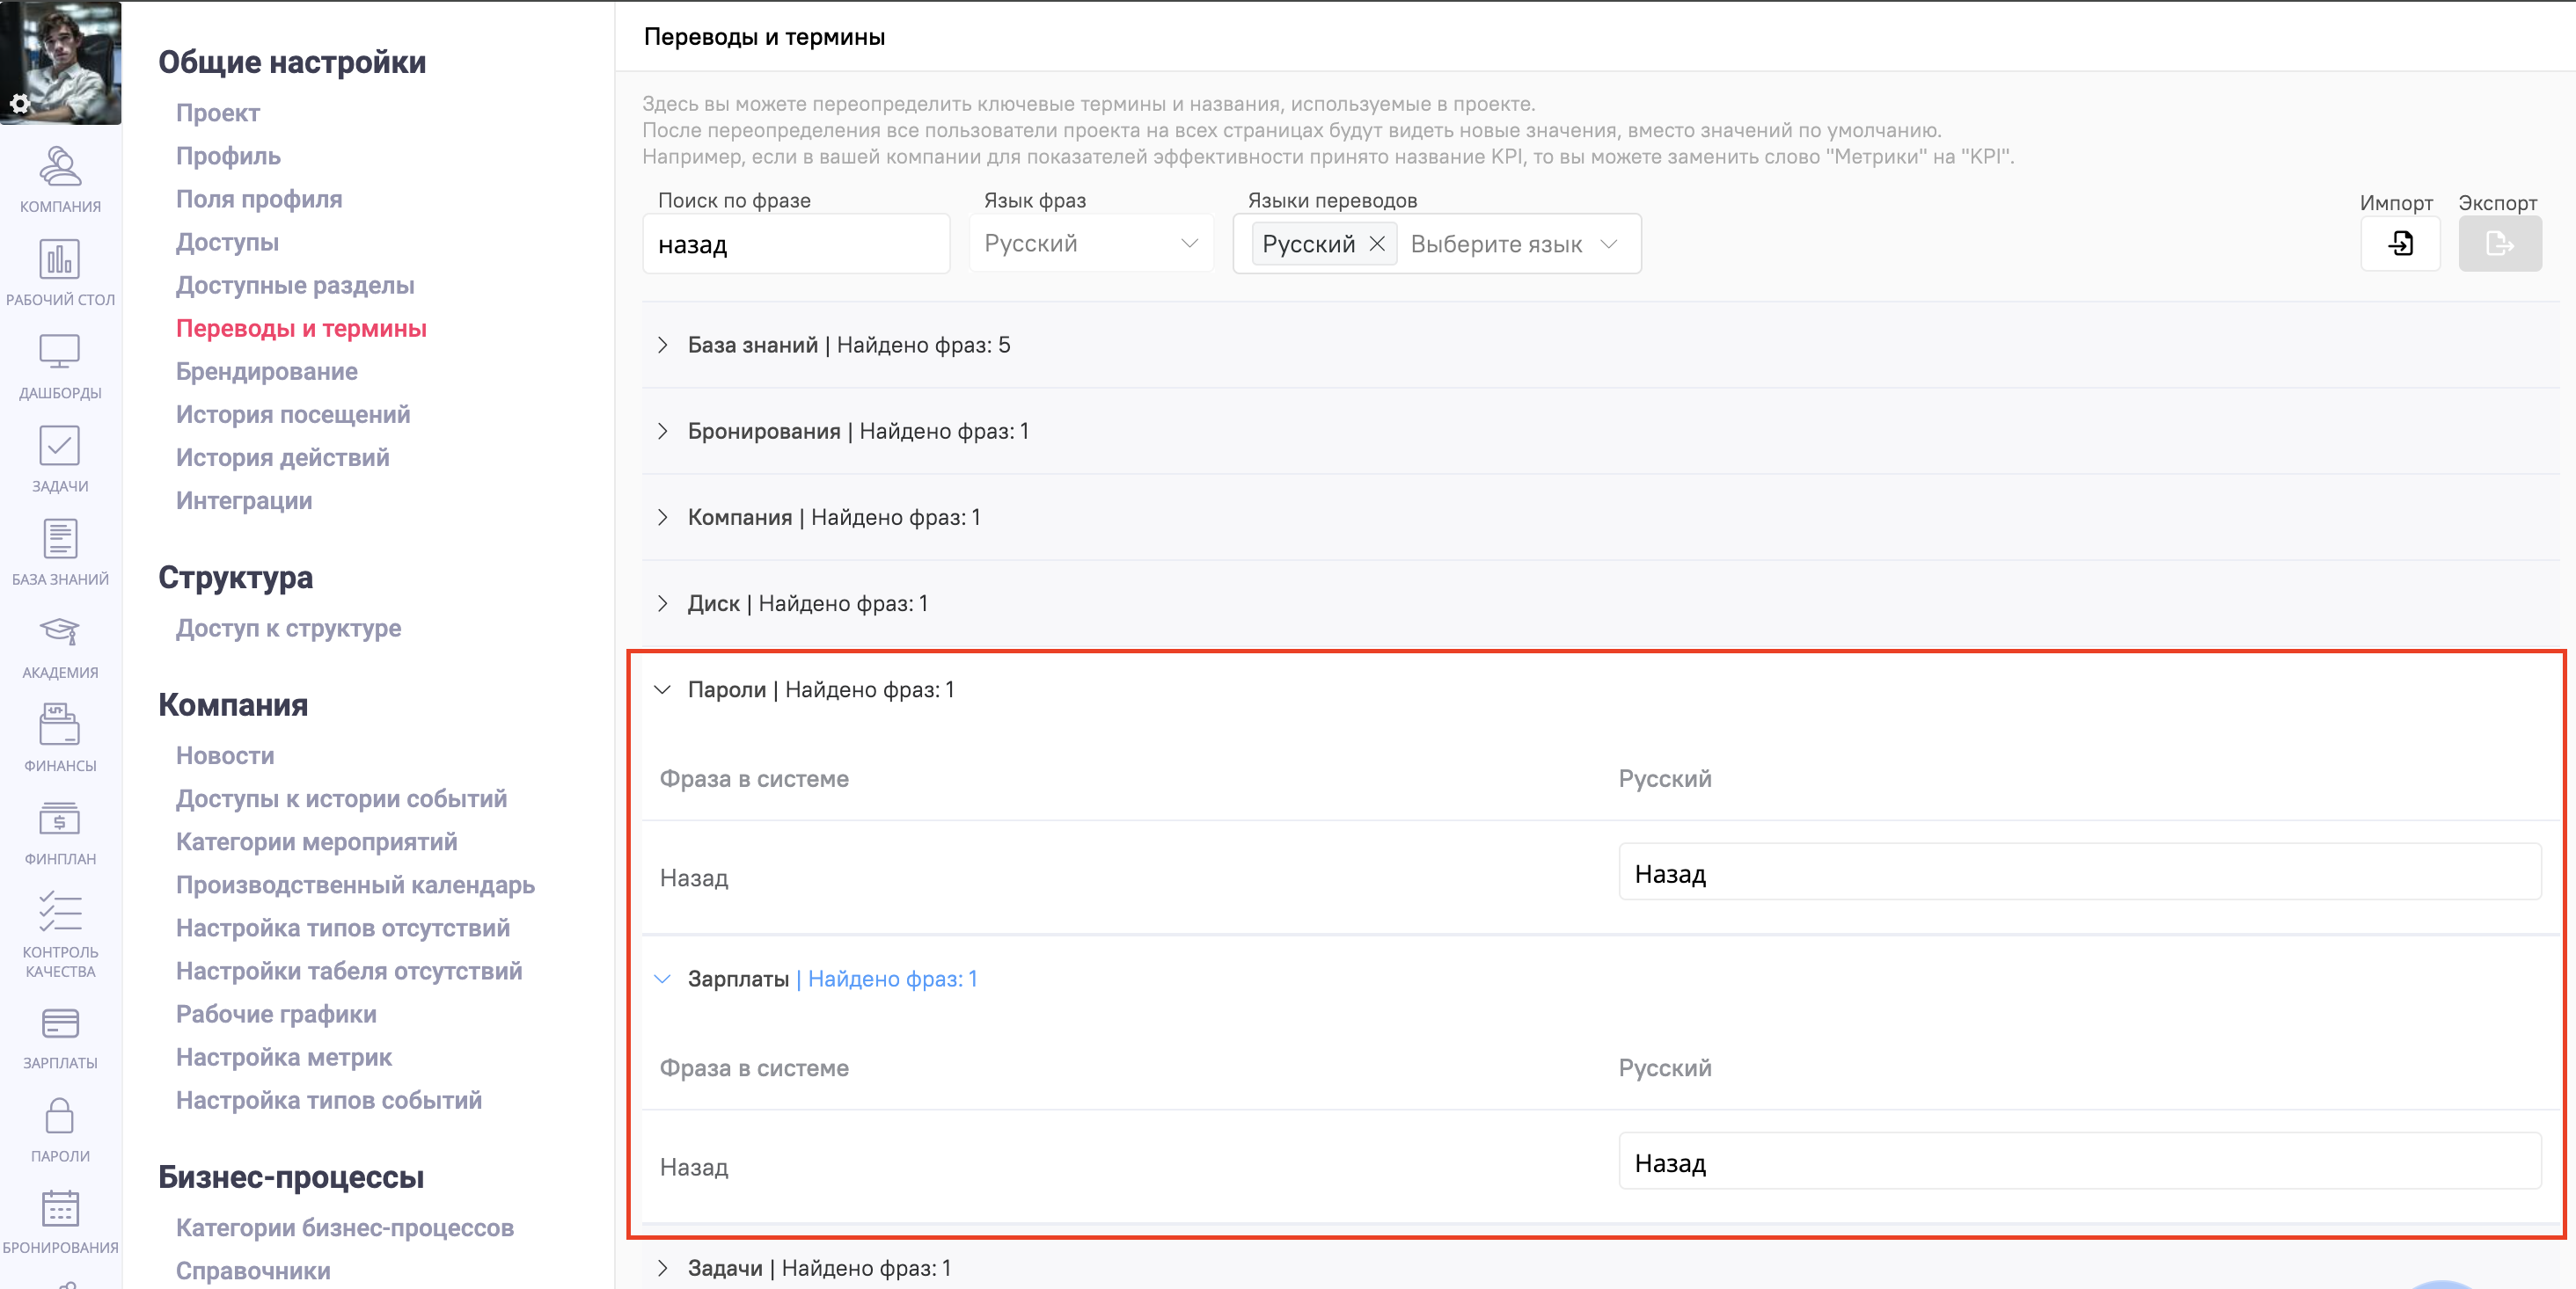Open Брендирование settings menu item
Image resolution: width=2576 pixels, height=1289 pixels.
pos(266,372)
